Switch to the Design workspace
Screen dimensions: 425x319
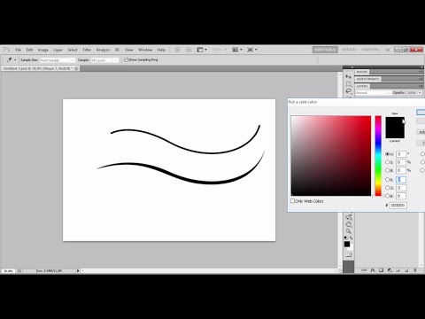pos(349,50)
